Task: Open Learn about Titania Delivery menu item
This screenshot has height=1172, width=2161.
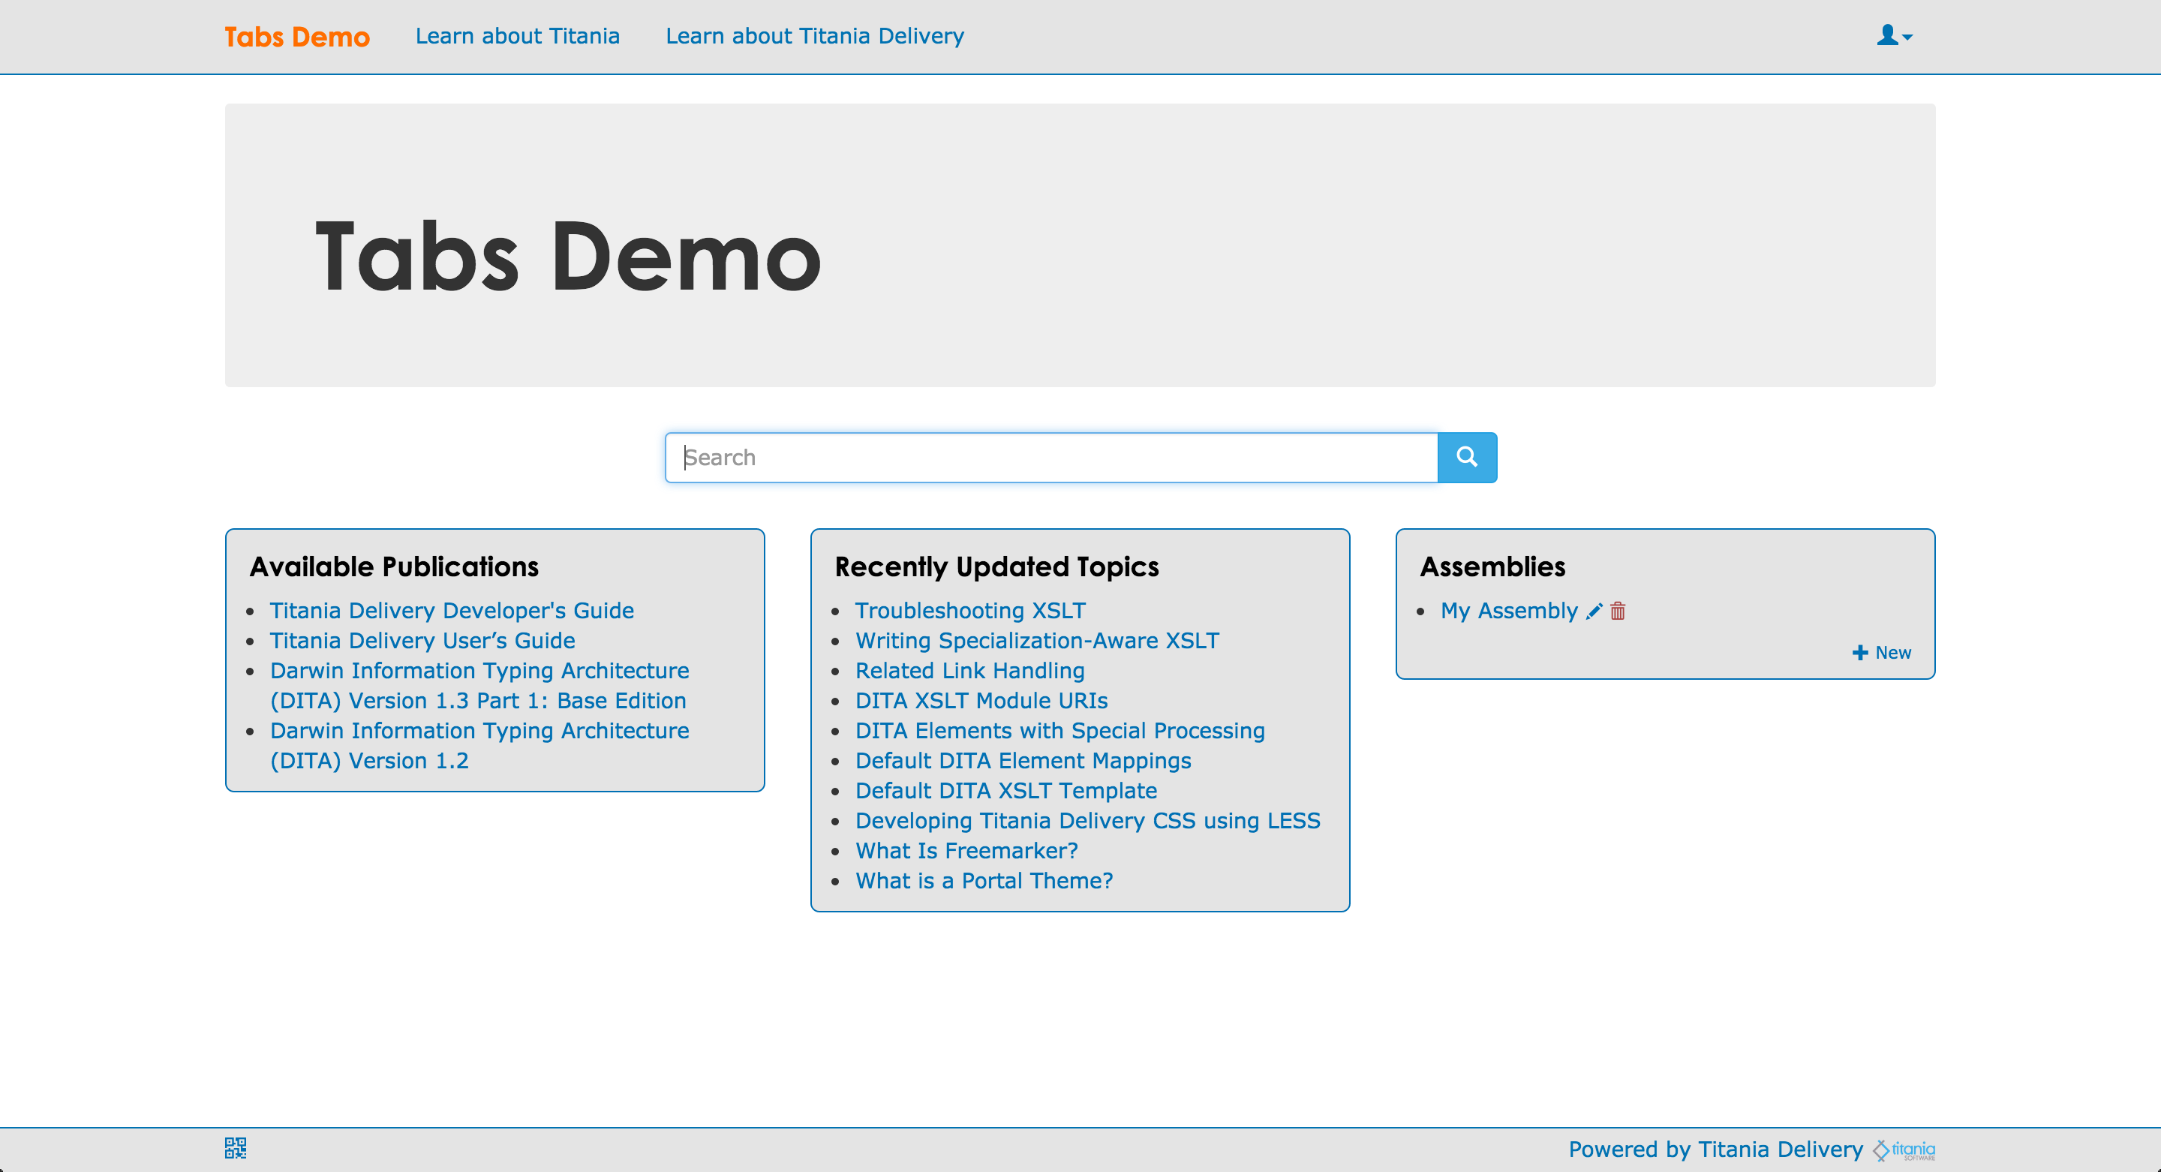Action: coord(815,36)
